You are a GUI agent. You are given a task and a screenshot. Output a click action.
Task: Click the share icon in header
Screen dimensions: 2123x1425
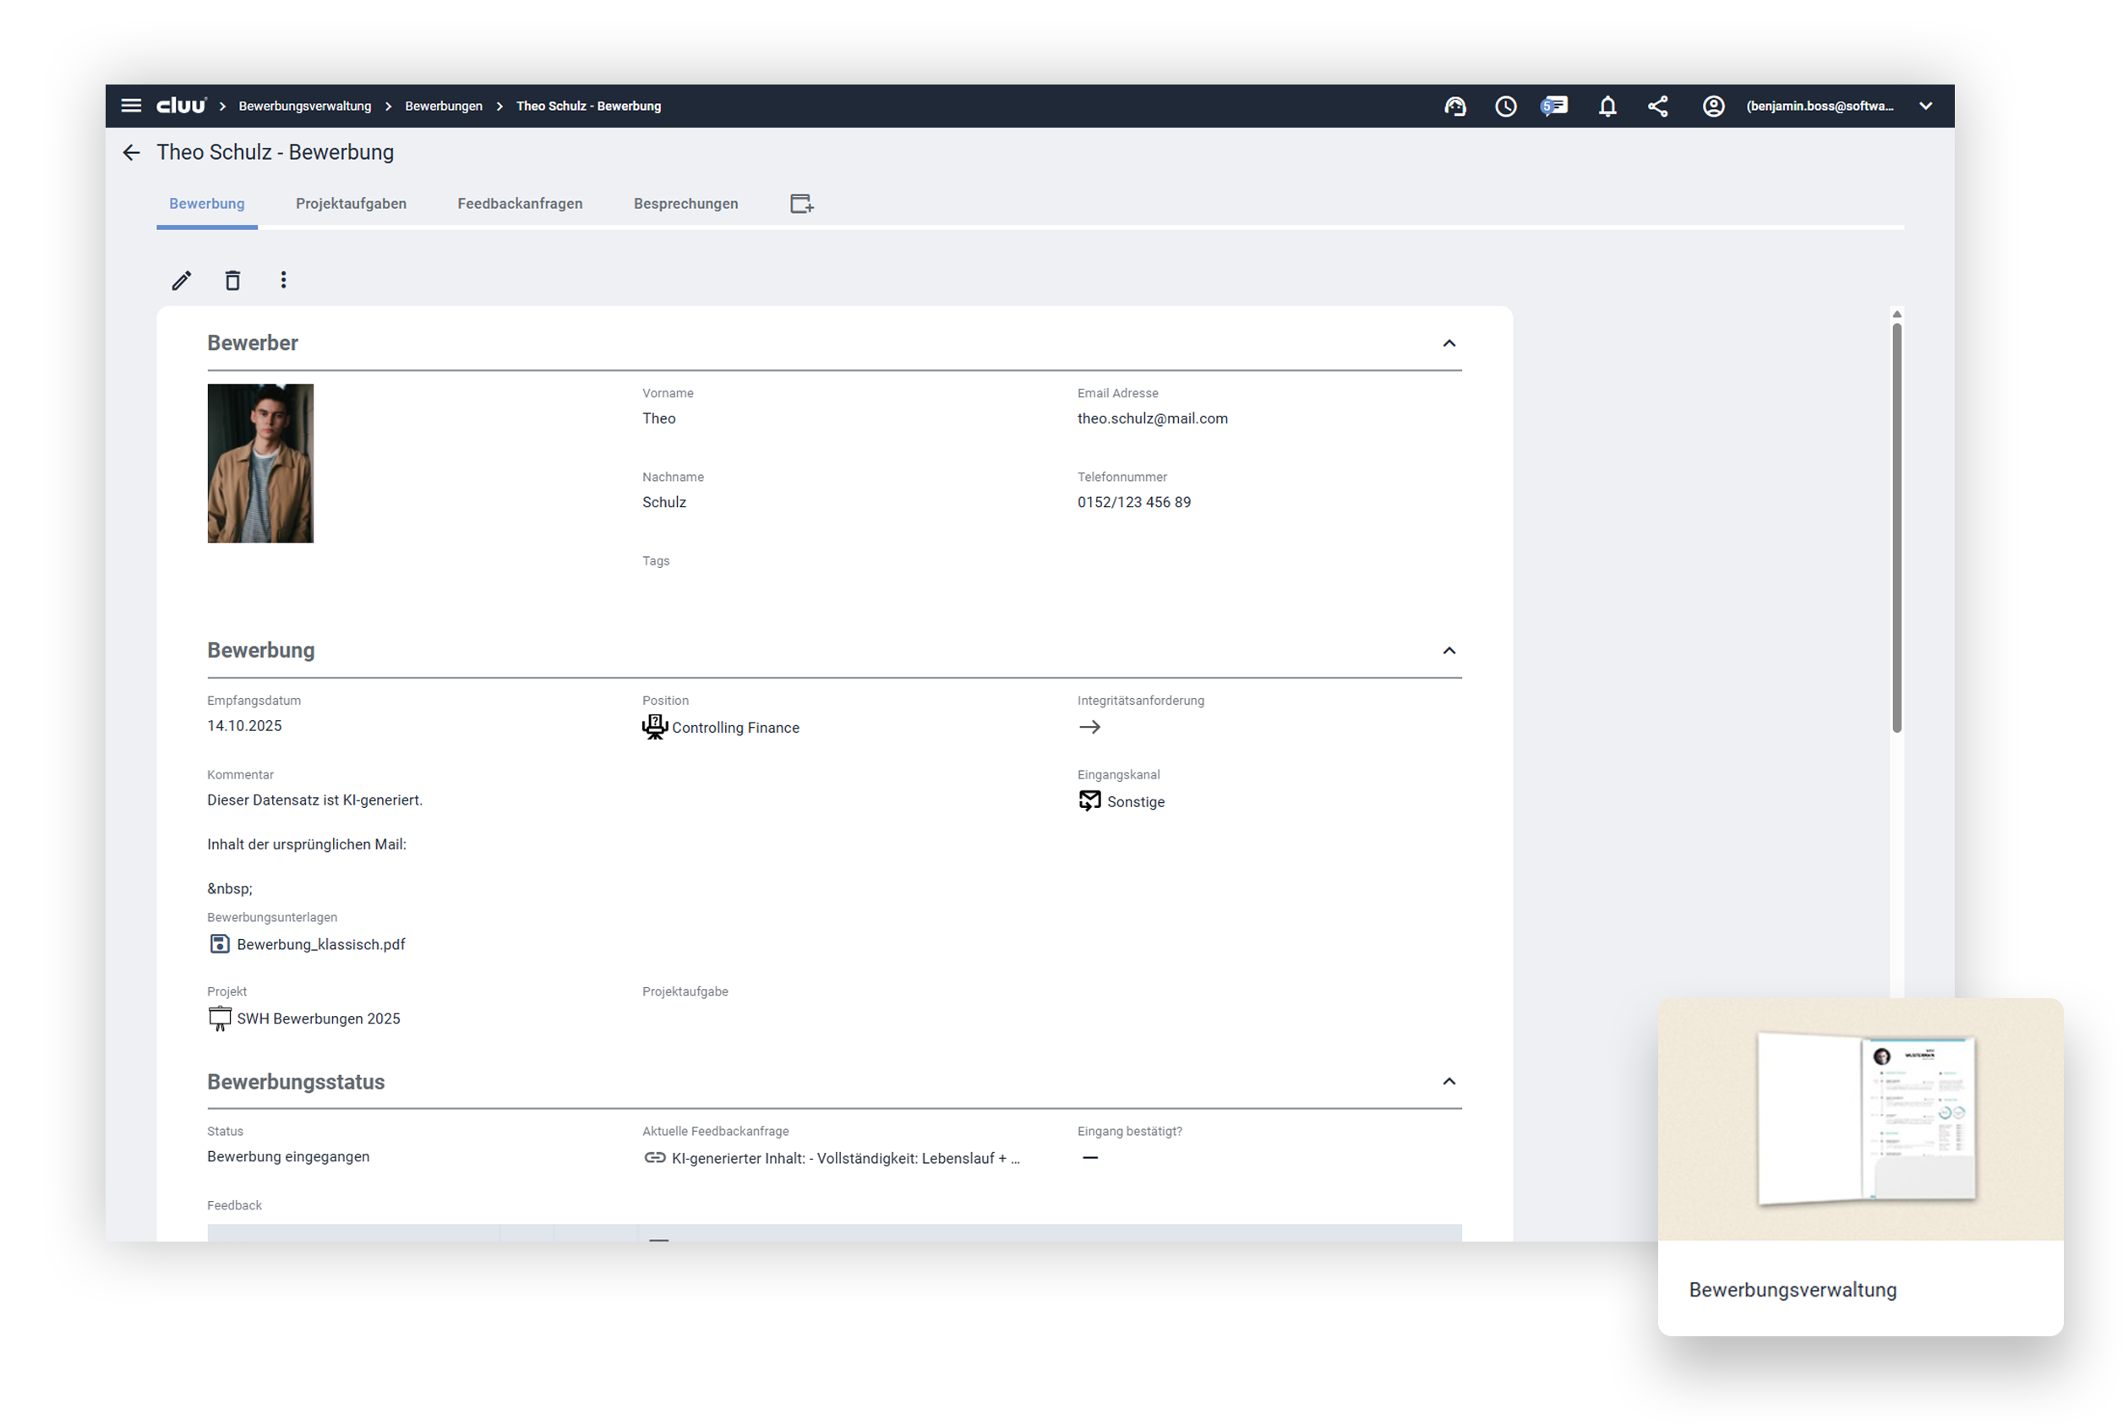pyautogui.click(x=1657, y=106)
